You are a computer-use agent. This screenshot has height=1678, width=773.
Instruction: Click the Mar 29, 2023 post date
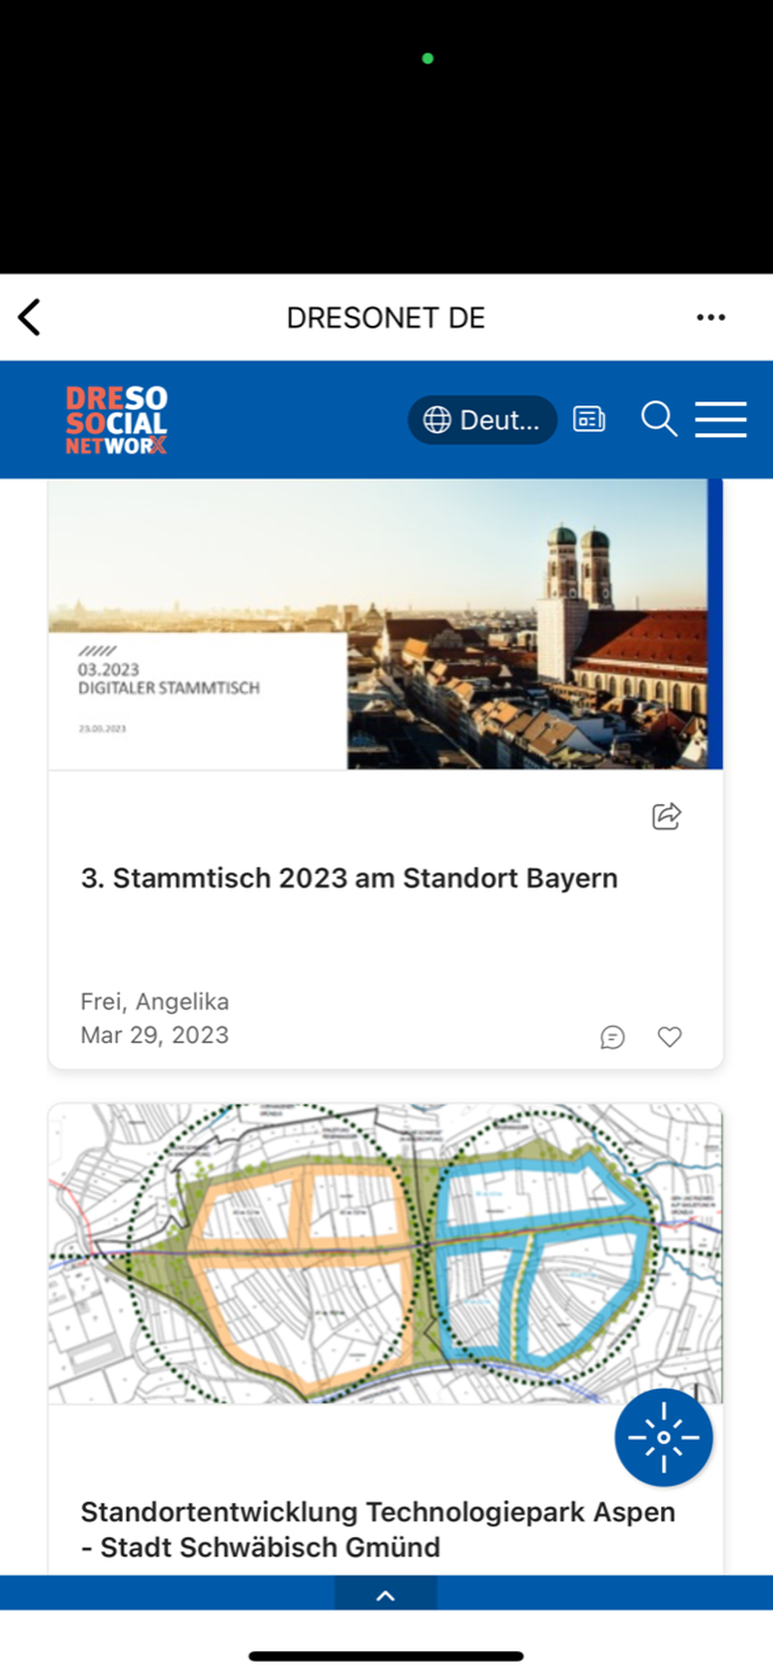[155, 1035]
